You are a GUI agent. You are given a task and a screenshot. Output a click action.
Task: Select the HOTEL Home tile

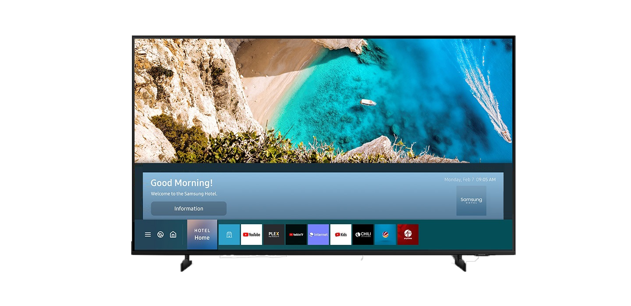pos(202,234)
